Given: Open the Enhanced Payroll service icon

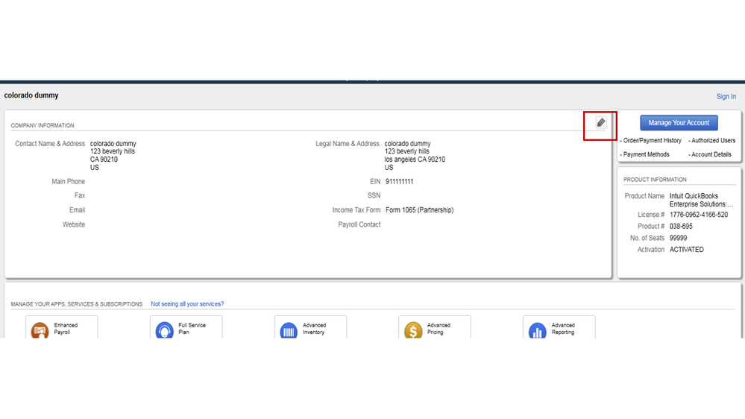Looking at the screenshot, I should (x=40, y=330).
